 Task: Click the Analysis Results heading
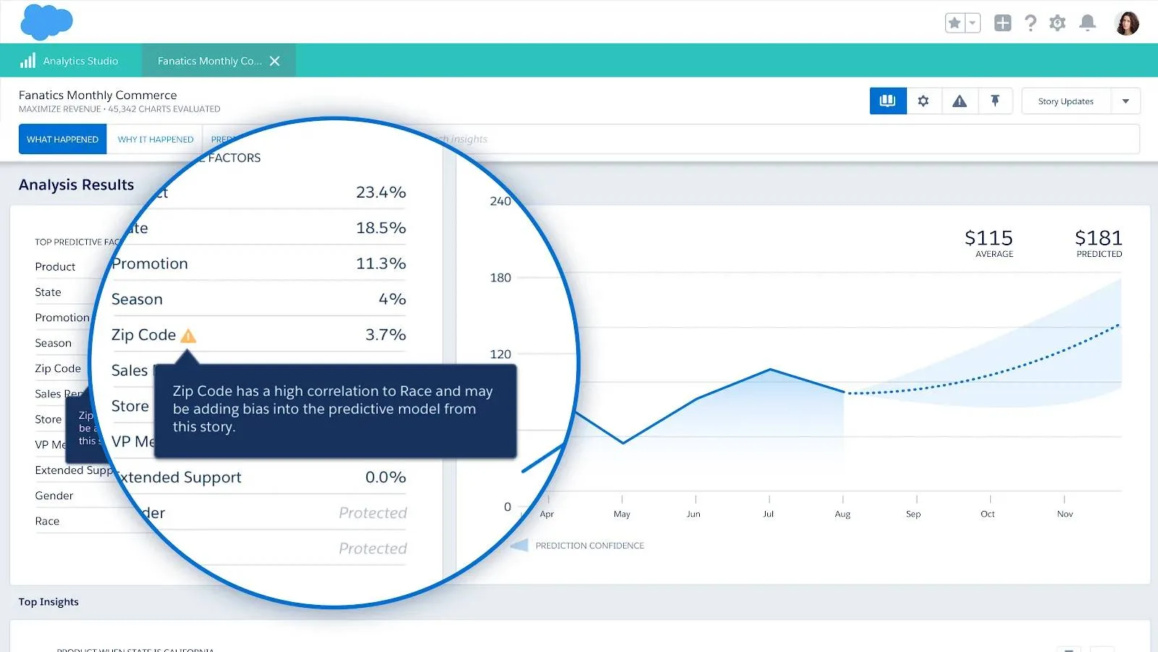[x=76, y=185]
